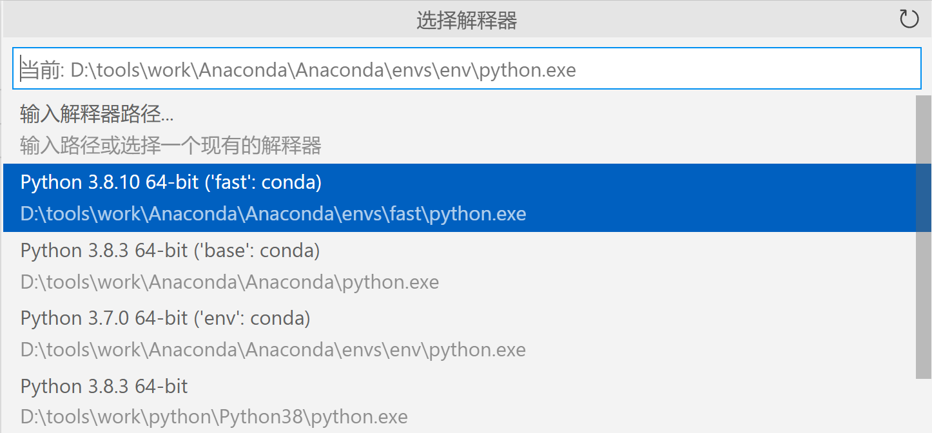Select interpreter at Anaconda\python.exe
Image resolution: width=932 pixels, height=433 pixels.
[229, 282]
